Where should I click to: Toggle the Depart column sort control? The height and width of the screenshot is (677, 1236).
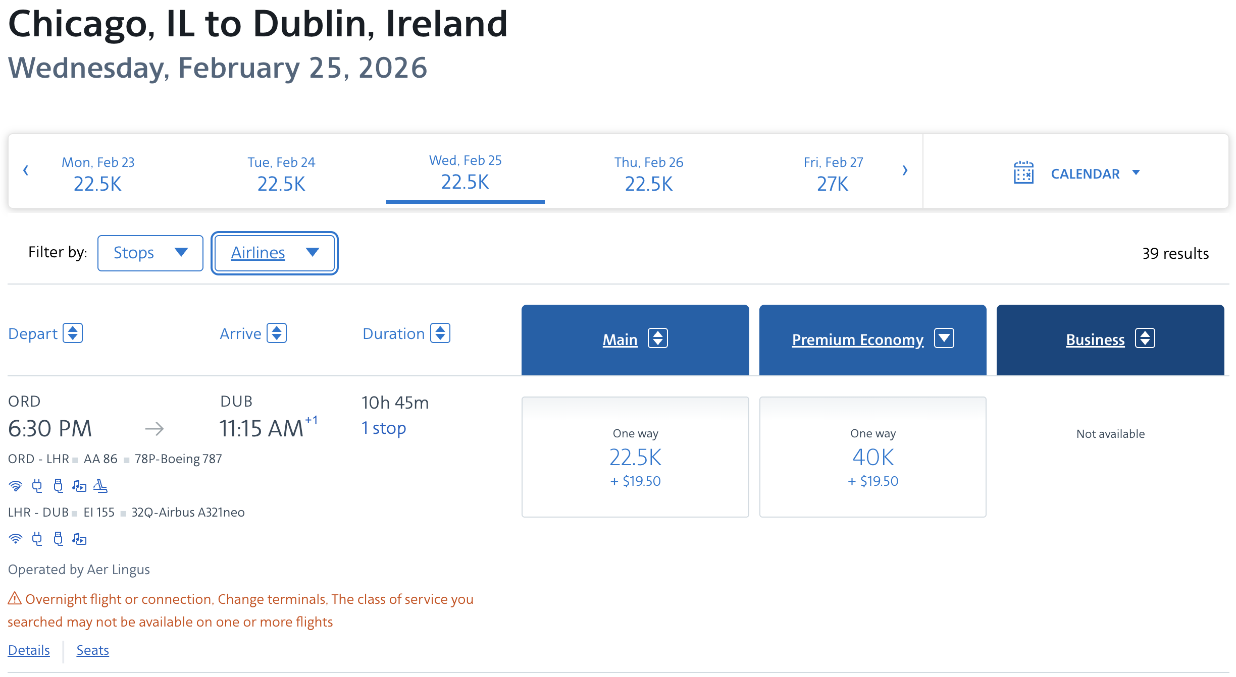point(74,333)
